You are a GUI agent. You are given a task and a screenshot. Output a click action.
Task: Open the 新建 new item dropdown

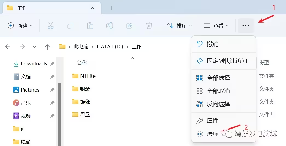coord(20,26)
